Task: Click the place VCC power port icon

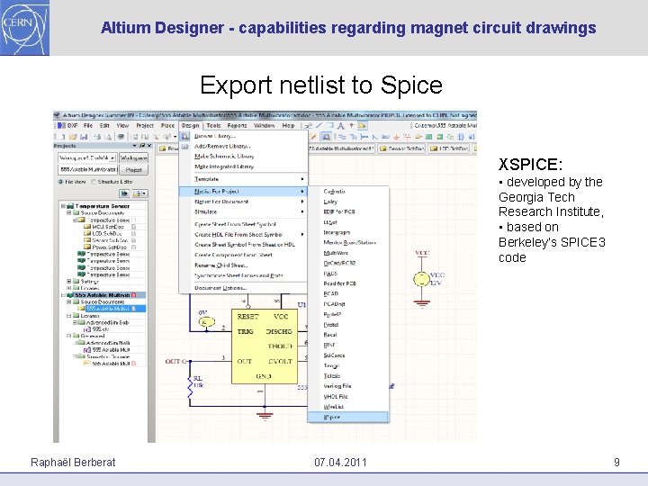Action: pyautogui.click(x=407, y=137)
